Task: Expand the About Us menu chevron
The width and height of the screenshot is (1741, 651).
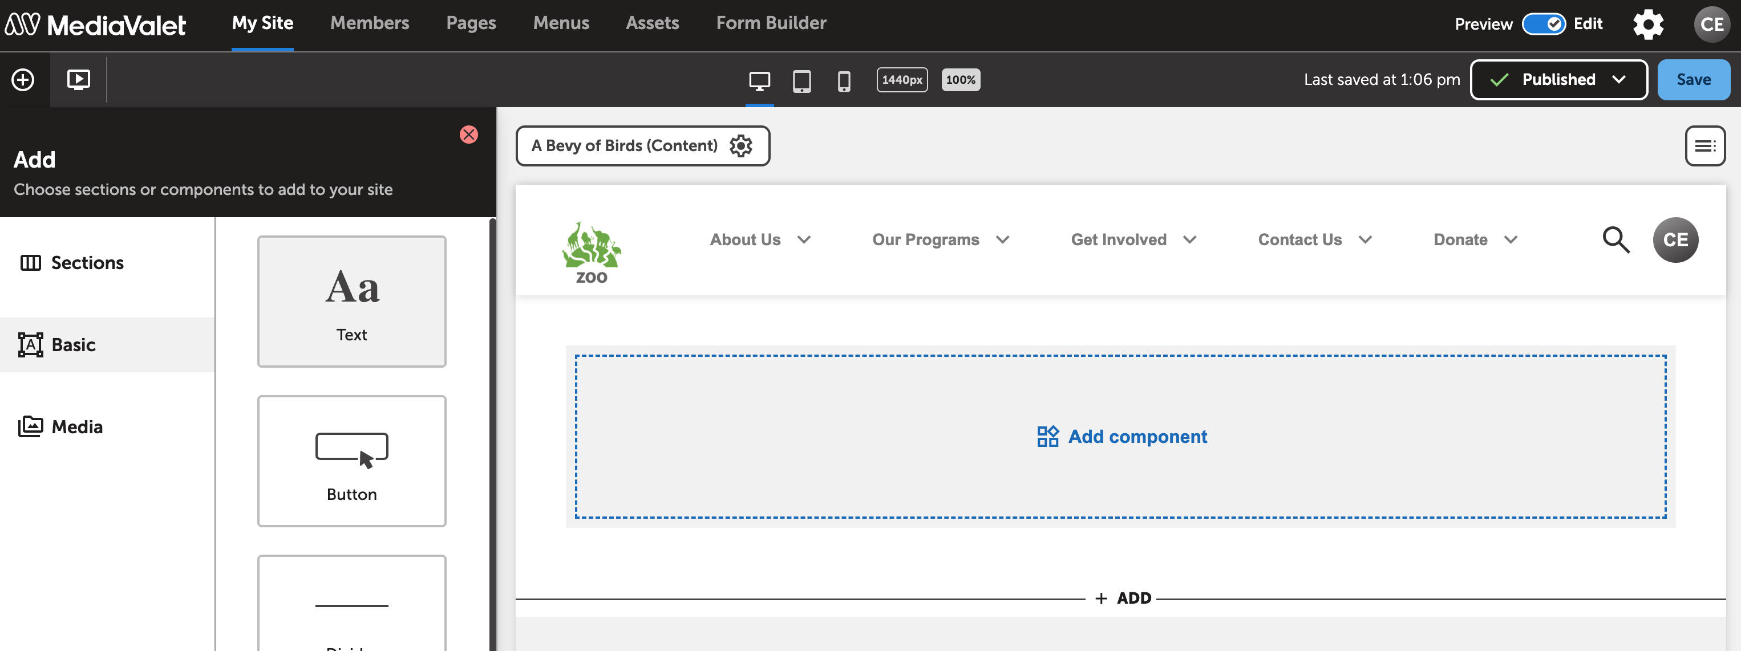Action: (x=804, y=240)
